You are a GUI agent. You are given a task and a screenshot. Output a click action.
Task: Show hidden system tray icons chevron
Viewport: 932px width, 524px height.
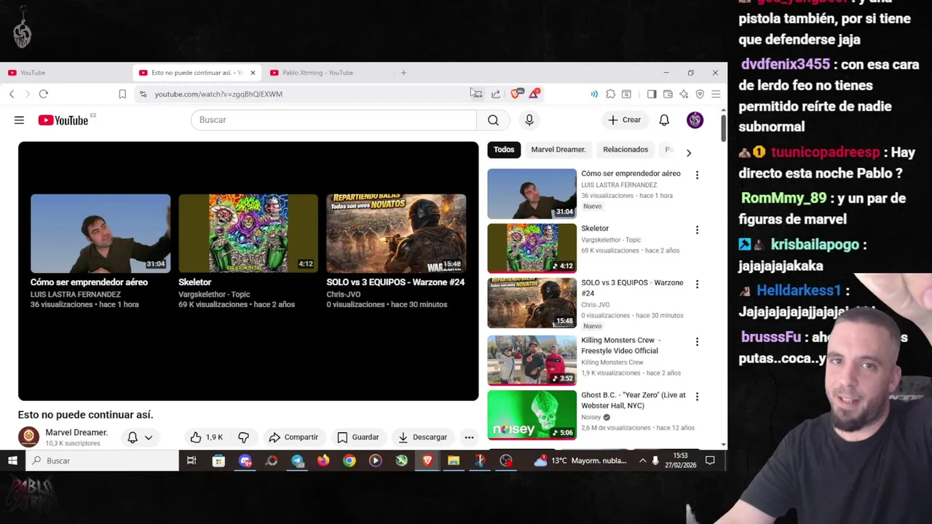(x=642, y=461)
